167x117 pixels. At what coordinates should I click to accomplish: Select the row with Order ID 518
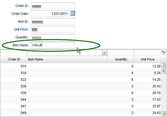tap(81, 73)
